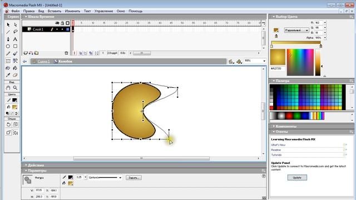The image size is (356, 200).
Task: Expand the Действия panel
Action: [x=26, y=165]
